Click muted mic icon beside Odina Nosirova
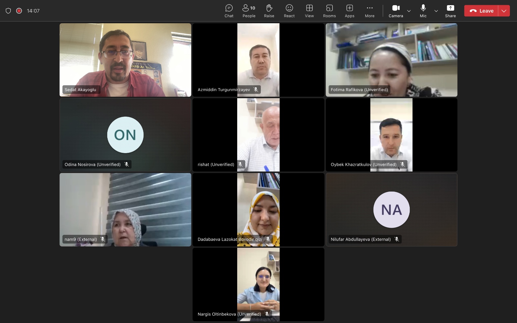 [x=127, y=164]
